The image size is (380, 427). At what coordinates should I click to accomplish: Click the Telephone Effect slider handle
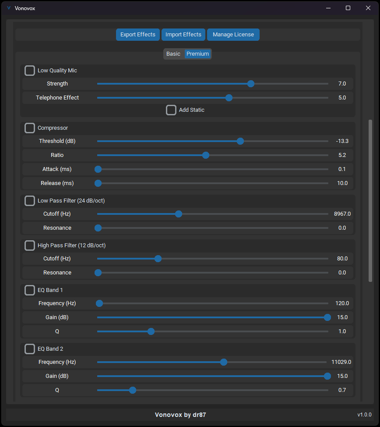229,98
